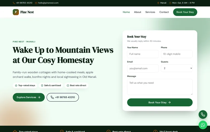Click the Top-rated stays badge text
Viewport: 210px width, 132px height.
(27, 85)
